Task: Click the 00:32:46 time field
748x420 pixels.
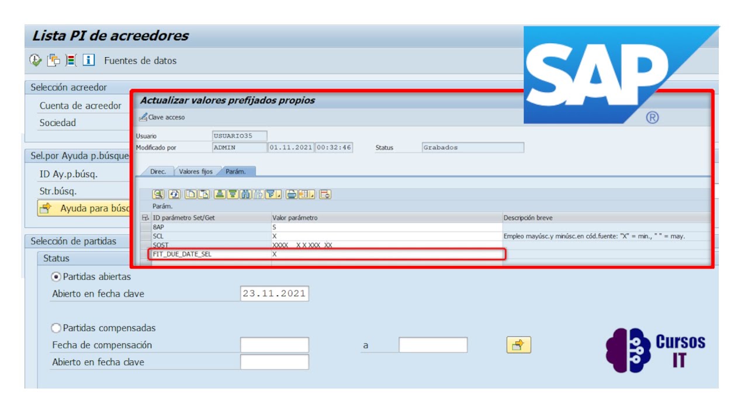Action: (334, 148)
